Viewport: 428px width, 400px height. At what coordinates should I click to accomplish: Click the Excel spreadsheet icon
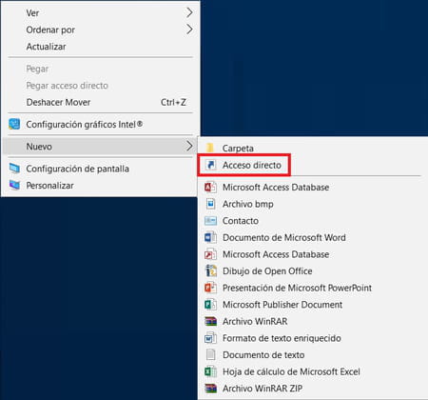pyautogui.click(x=210, y=371)
